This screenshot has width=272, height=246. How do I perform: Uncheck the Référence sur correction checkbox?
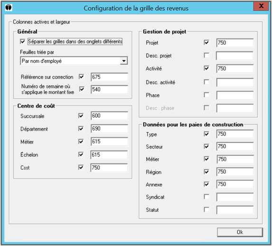81,77
